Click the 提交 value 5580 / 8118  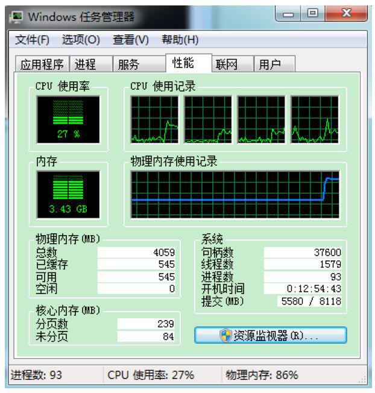point(309,301)
